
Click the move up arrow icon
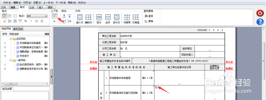point(64,16)
